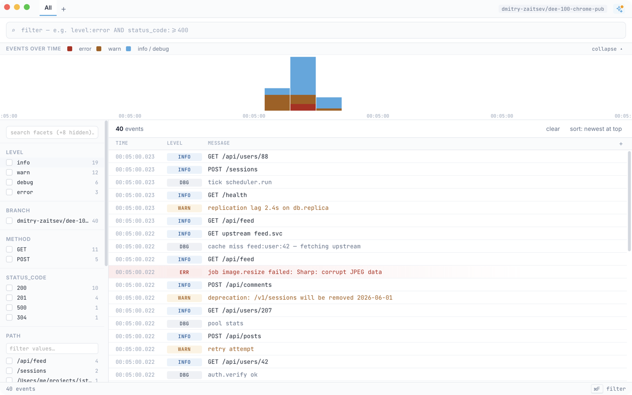Click the main filter query input

[x=316, y=30]
